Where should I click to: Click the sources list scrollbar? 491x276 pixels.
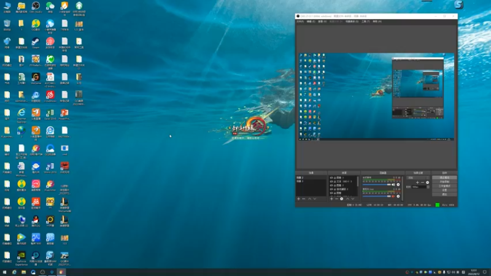coord(358,182)
